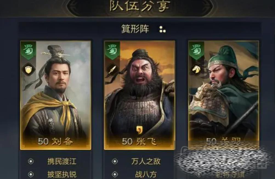Click the shield troop icon on Liu Bei's card

tap(29, 69)
